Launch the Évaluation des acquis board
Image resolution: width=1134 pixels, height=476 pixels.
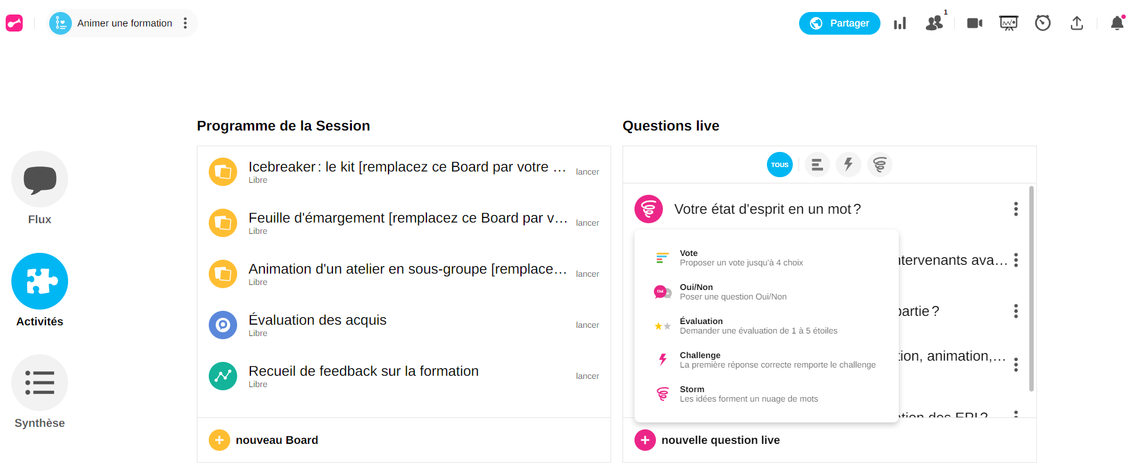coord(587,325)
